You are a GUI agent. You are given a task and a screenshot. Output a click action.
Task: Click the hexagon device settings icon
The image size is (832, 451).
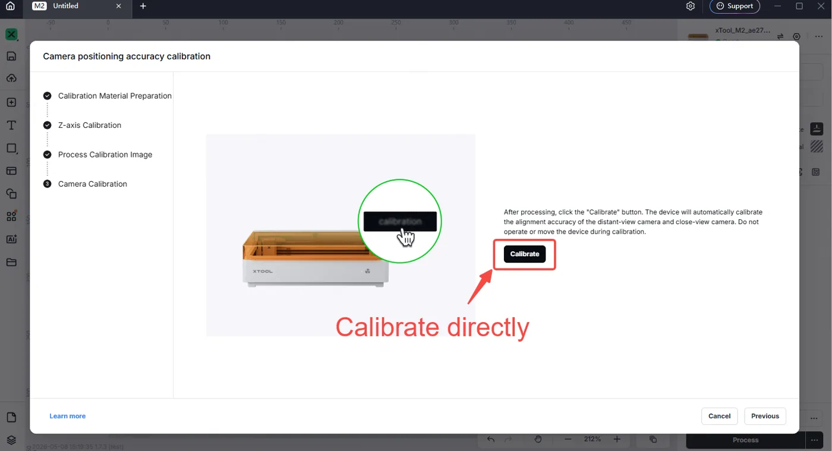coord(796,36)
